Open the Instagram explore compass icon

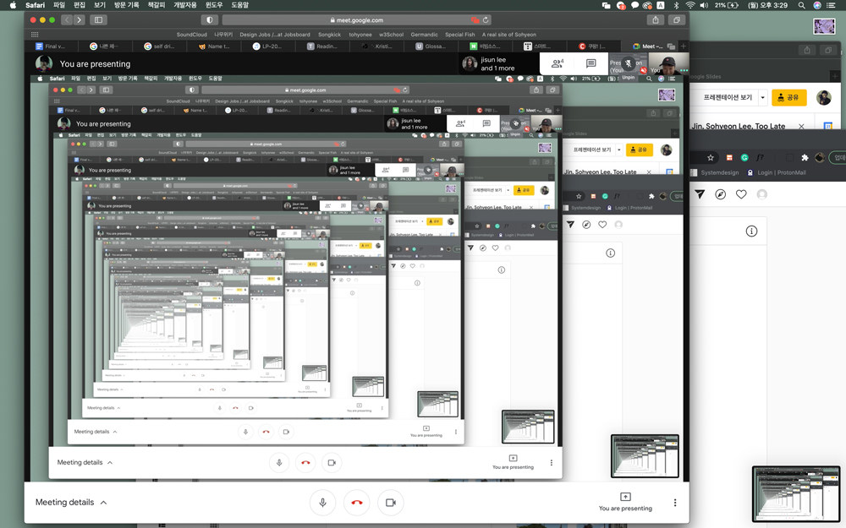(721, 194)
